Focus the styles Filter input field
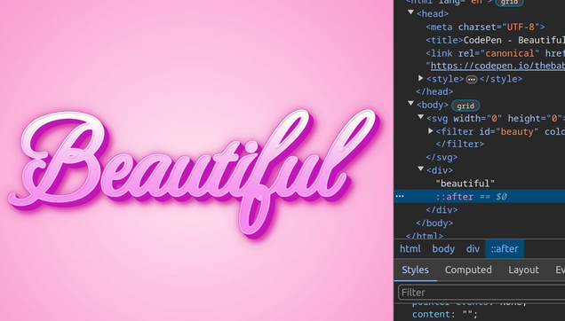Viewport: 565px width, 321px height. 481,293
